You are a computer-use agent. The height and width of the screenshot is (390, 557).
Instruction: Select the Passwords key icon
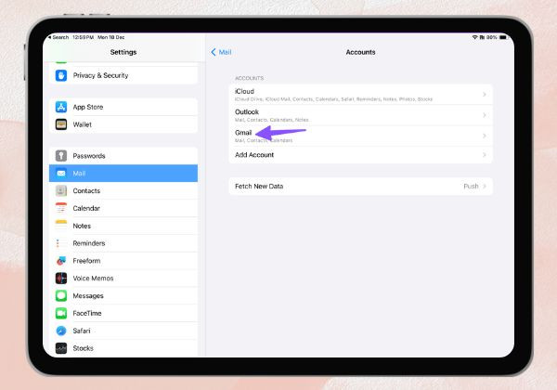[61, 156]
